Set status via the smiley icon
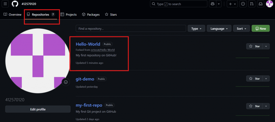The image size is (275, 122). point(66,82)
